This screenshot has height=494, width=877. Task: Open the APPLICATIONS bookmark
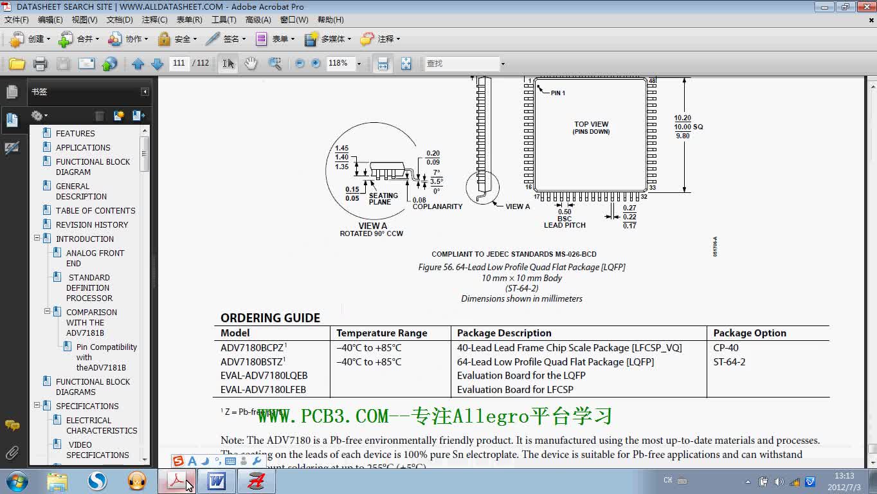[83, 147]
